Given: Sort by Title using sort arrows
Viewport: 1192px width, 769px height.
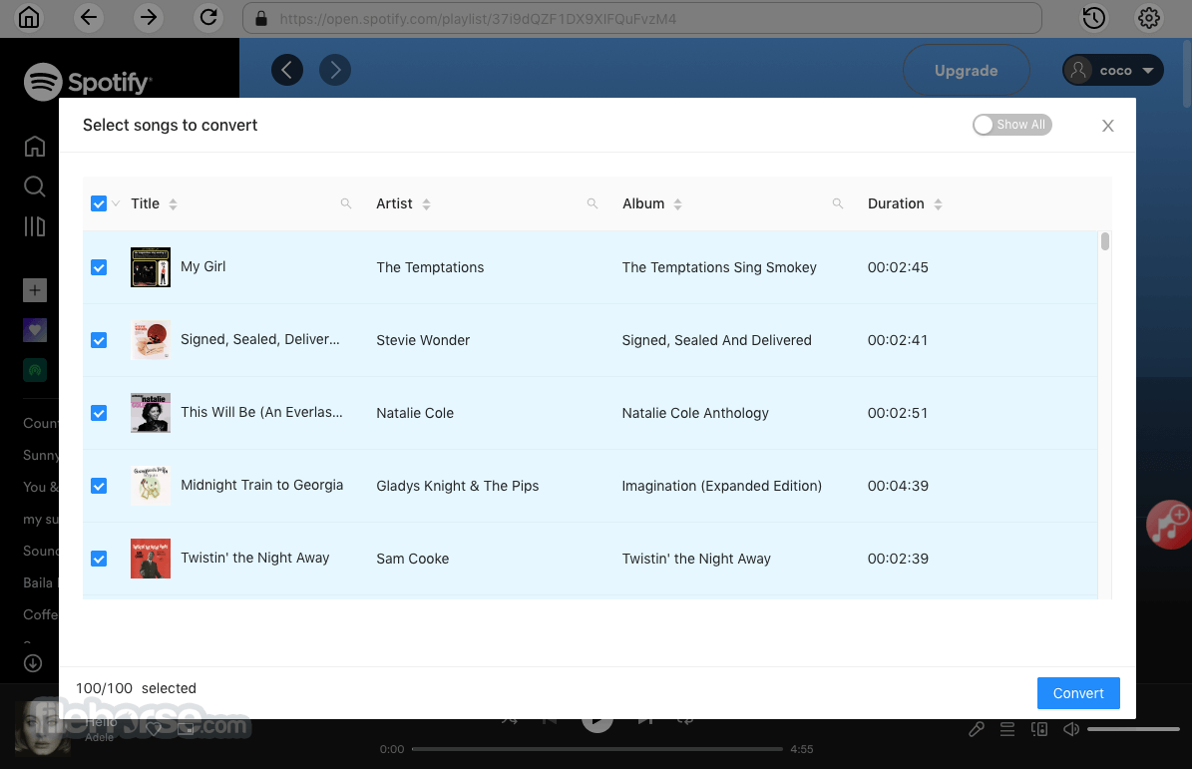Looking at the screenshot, I should 174,204.
